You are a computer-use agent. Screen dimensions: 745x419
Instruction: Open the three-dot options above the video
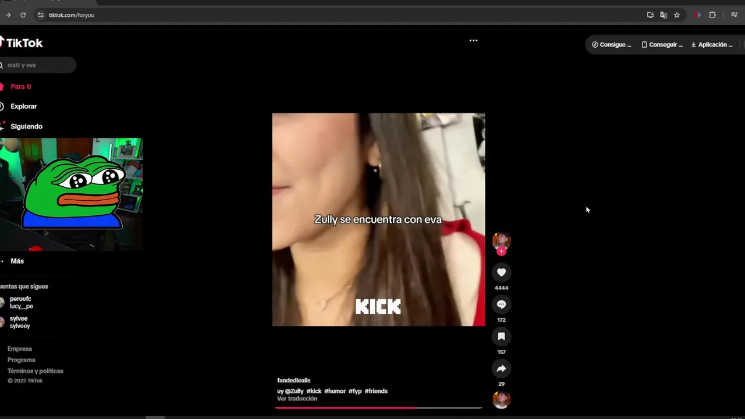pos(473,41)
